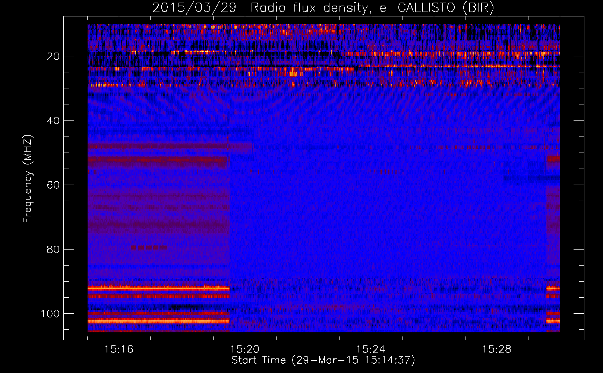This screenshot has height=373, width=603.
Task: Click the '80' frequency tick label
Action: coord(53,250)
